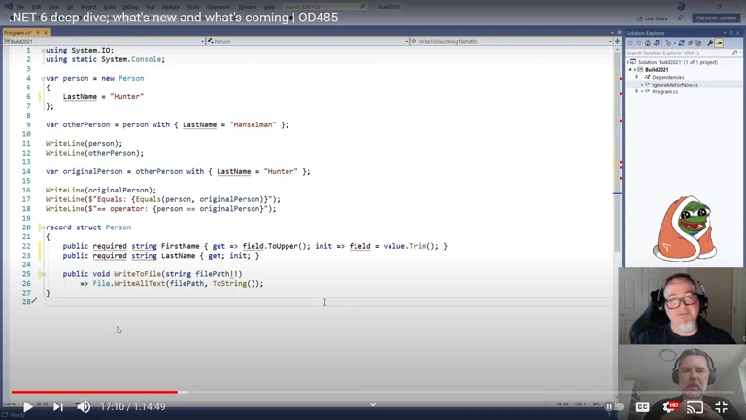Pin the Program.cs tab

[x=38, y=33]
